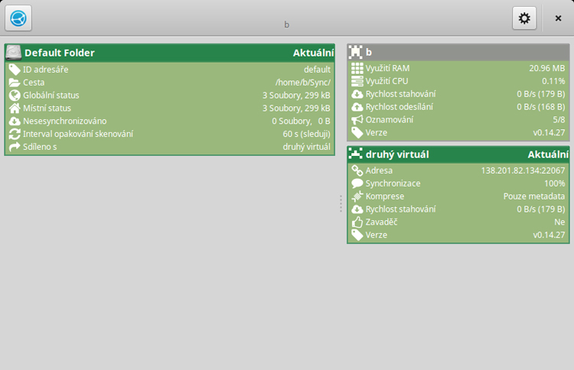Close the Syncthing window

pos(558,18)
